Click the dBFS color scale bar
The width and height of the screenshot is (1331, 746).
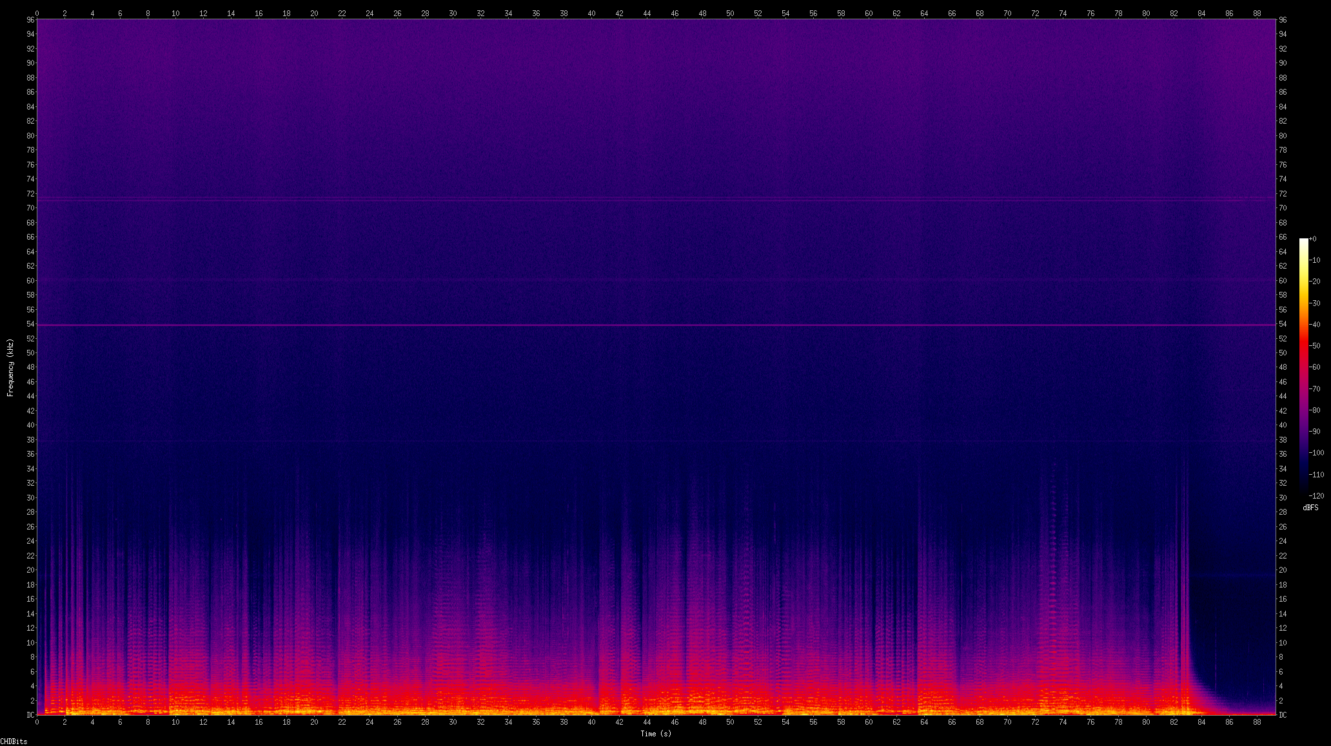[x=1303, y=367]
